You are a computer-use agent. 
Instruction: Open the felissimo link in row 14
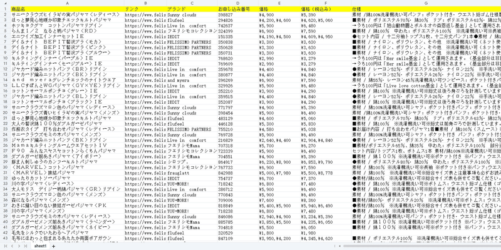pyautogui.click(x=145, y=80)
